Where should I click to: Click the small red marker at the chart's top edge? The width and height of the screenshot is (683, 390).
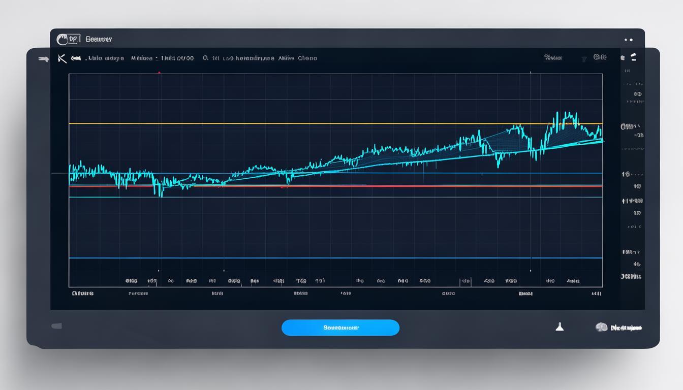159,73
